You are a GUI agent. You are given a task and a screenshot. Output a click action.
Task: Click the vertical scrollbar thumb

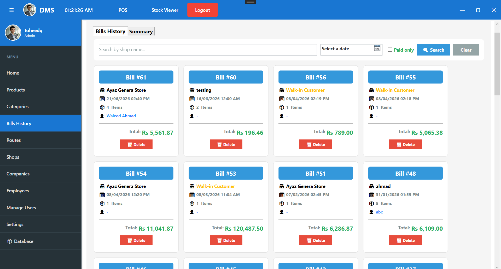pyautogui.click(x=497, y=64)
